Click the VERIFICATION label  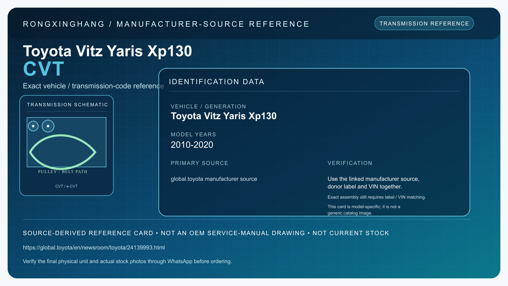(350, 163)
